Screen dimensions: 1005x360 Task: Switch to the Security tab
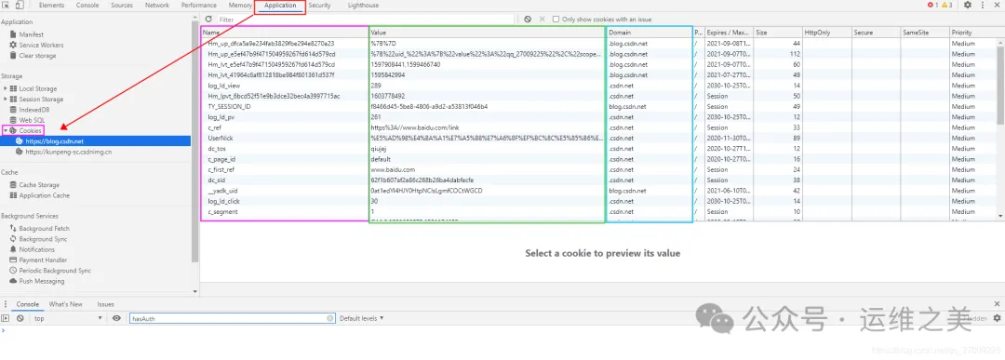319,6
